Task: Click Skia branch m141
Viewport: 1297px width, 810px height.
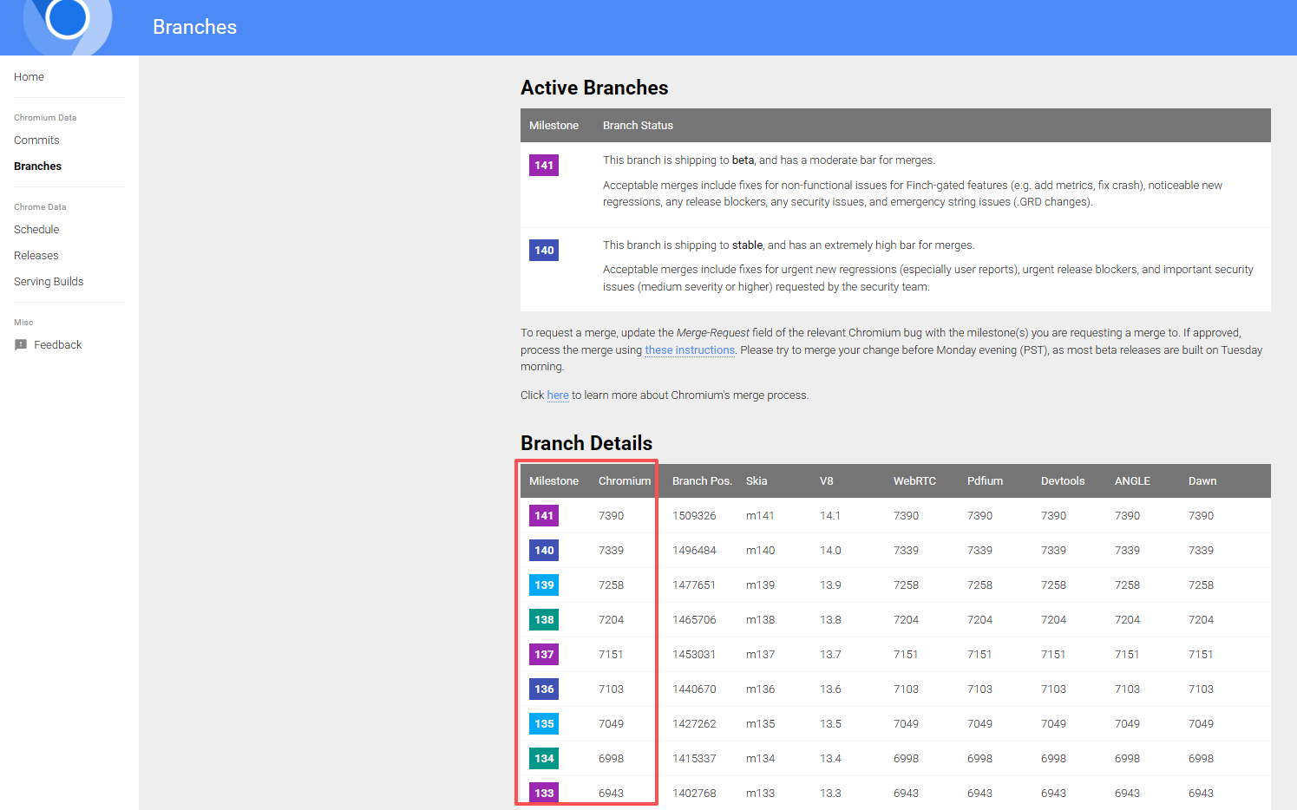Action: click(760, 516)
